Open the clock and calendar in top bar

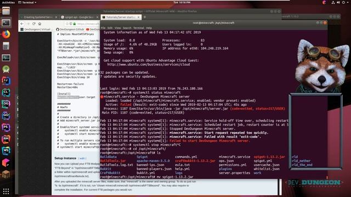click(x=182, y=2)
